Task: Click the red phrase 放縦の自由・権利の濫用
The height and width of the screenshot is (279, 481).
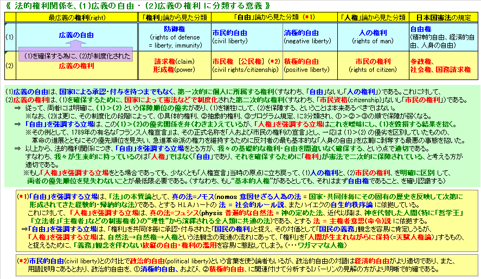Action: pos(179,245)
